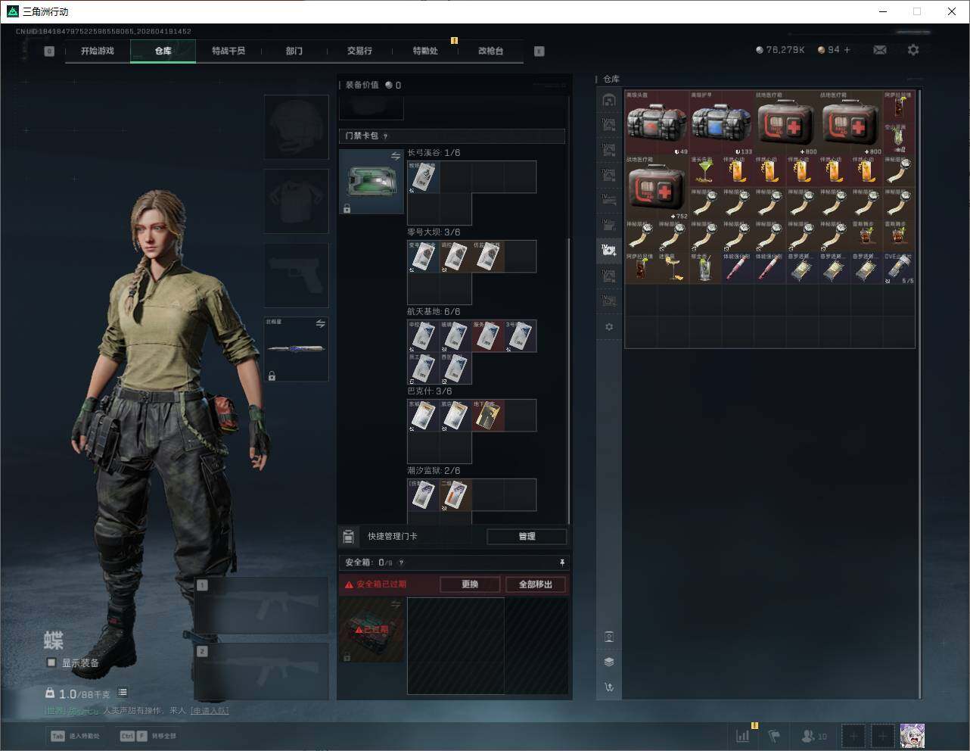The image size is (970, 751).
Task: Toggle the pin icon on 安全箱 header
Action: pyautogui.click(x=561, y=562)
